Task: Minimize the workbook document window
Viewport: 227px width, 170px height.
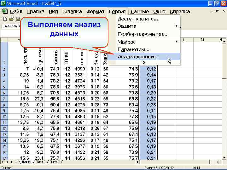Action: [x=212, y=11]
